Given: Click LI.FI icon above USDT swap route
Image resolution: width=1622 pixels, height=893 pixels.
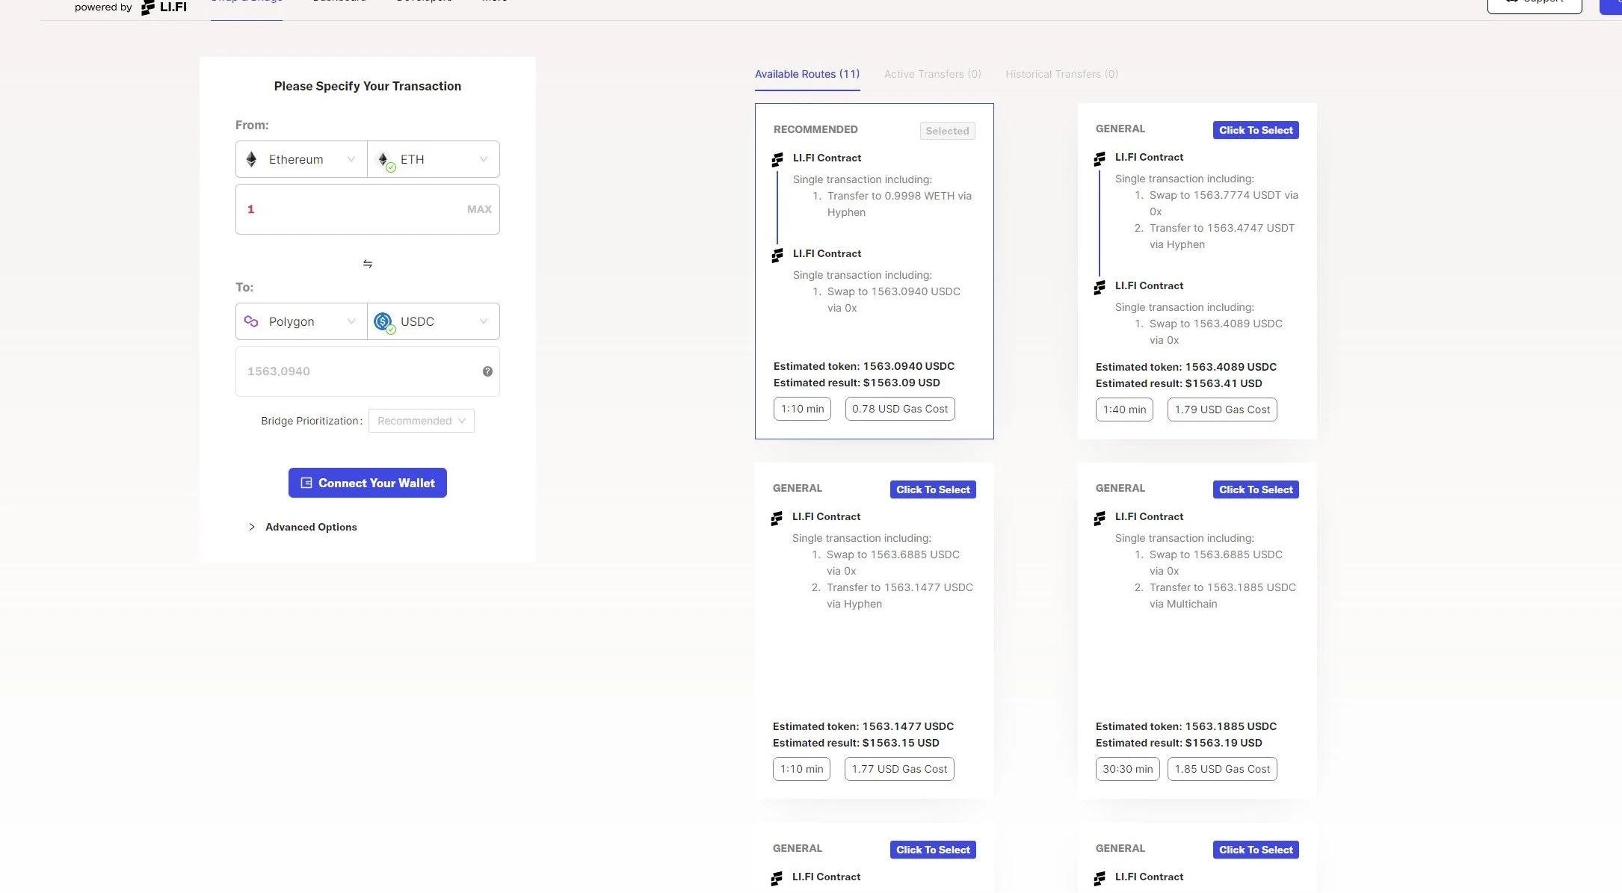Looking at the screenshot, I should [1100, 158].
